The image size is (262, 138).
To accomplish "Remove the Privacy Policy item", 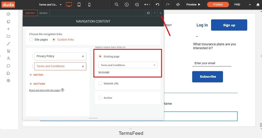I will [x=83, y=57].
